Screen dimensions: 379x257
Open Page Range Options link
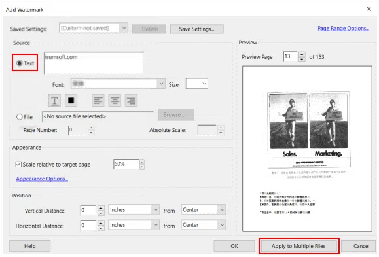tap(343, 29)
